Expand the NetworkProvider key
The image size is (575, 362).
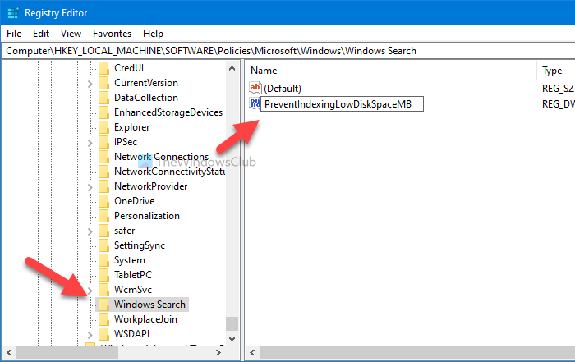(x=90, y=187)
